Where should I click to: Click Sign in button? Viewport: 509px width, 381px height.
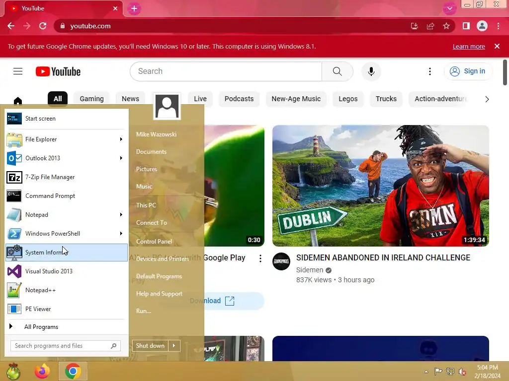click(468, 71)
